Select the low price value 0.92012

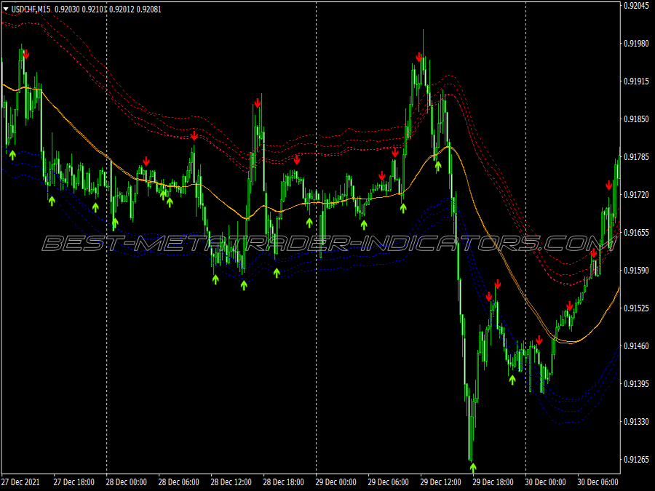(122, 9)
